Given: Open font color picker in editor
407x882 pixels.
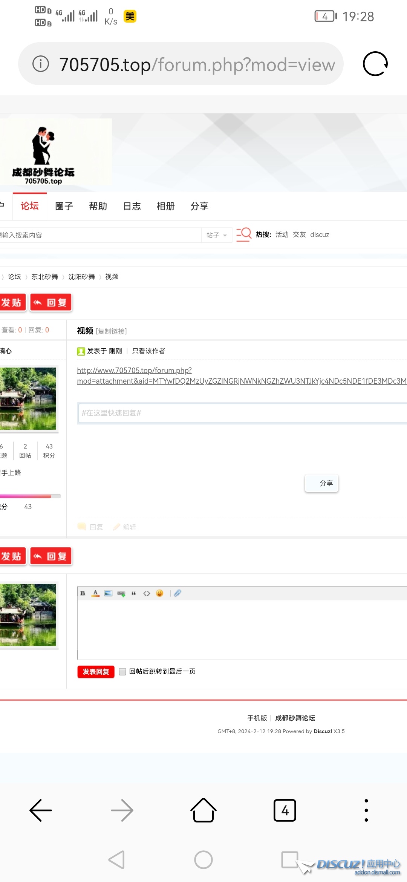Looking at the screenshot, I should [x=95, y=593].
